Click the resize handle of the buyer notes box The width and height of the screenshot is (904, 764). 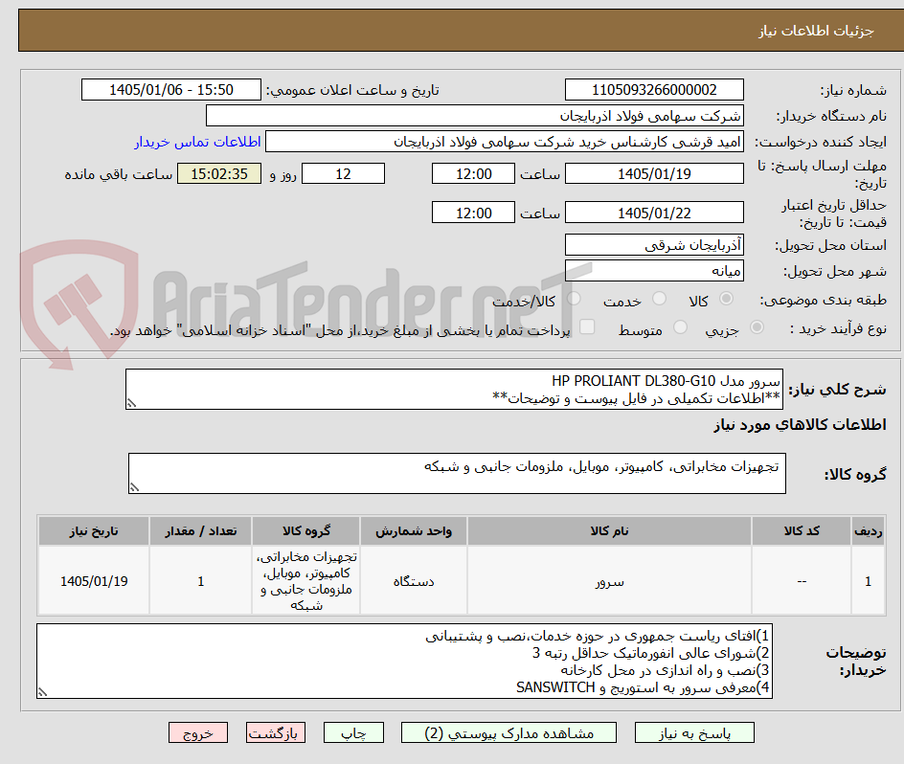43,692
